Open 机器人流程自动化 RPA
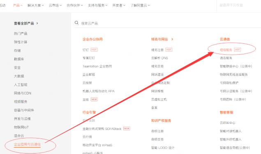The height and width of the screenshot is (154, 261). pyautogui.click(x=99, y=91)
